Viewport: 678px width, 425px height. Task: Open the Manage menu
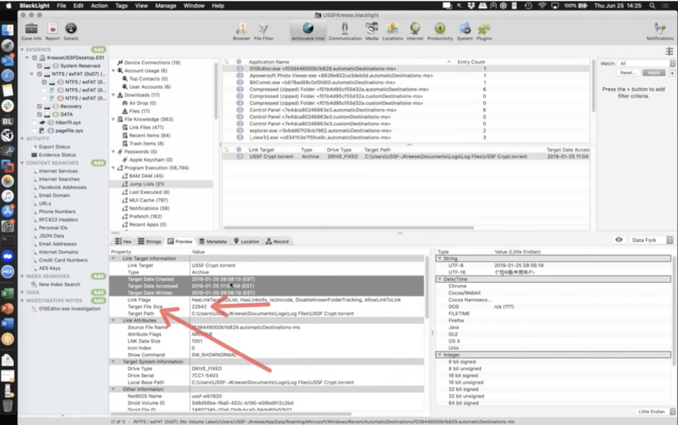(x=166, y=5)
